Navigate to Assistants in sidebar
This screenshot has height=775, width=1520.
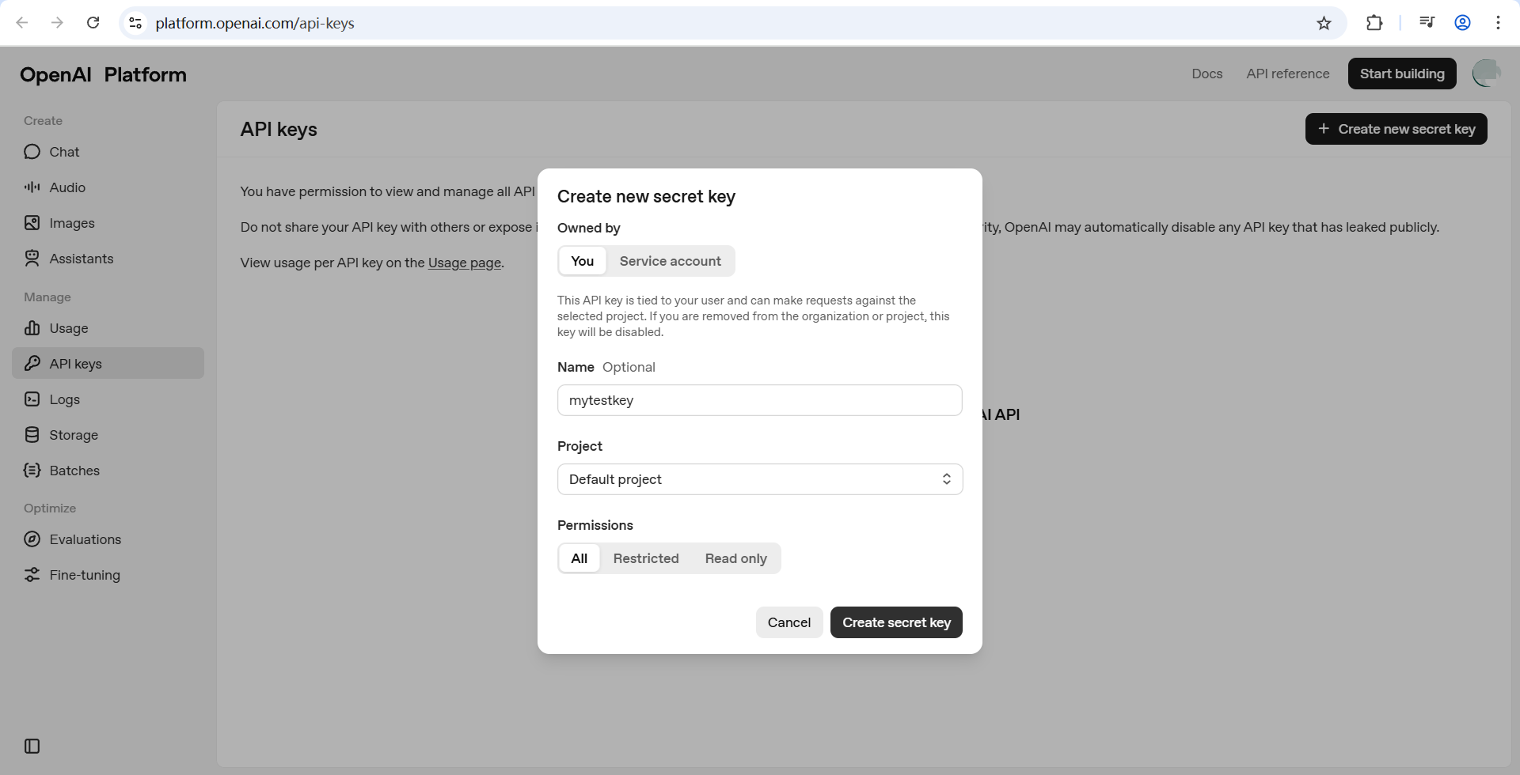pyautogui.click(x=108, y=259)
